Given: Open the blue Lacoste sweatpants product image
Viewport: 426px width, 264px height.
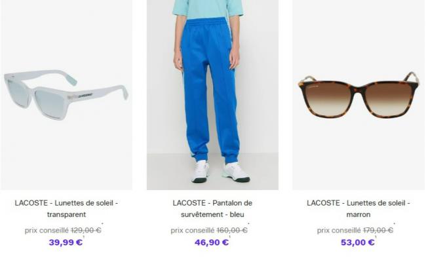Looking at the screenshot, I should coord(212,94).
